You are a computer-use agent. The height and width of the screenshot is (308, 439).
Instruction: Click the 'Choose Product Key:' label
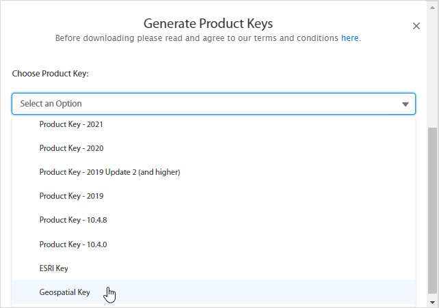[x=51, y=73]
